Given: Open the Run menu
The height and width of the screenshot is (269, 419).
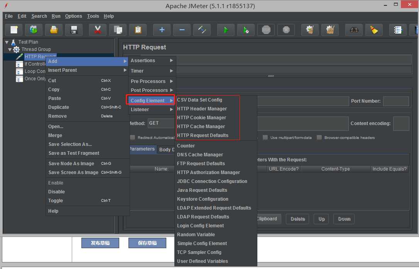Looking at the screenshot, I should pos(56,16).
